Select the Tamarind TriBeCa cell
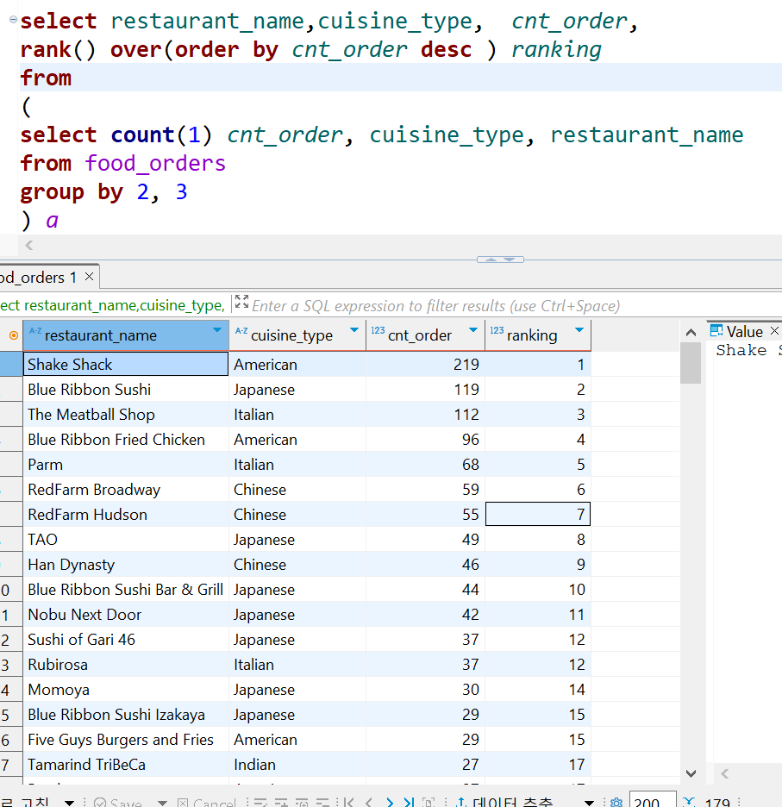Screen dimensions: 782x807 [126, 765]
